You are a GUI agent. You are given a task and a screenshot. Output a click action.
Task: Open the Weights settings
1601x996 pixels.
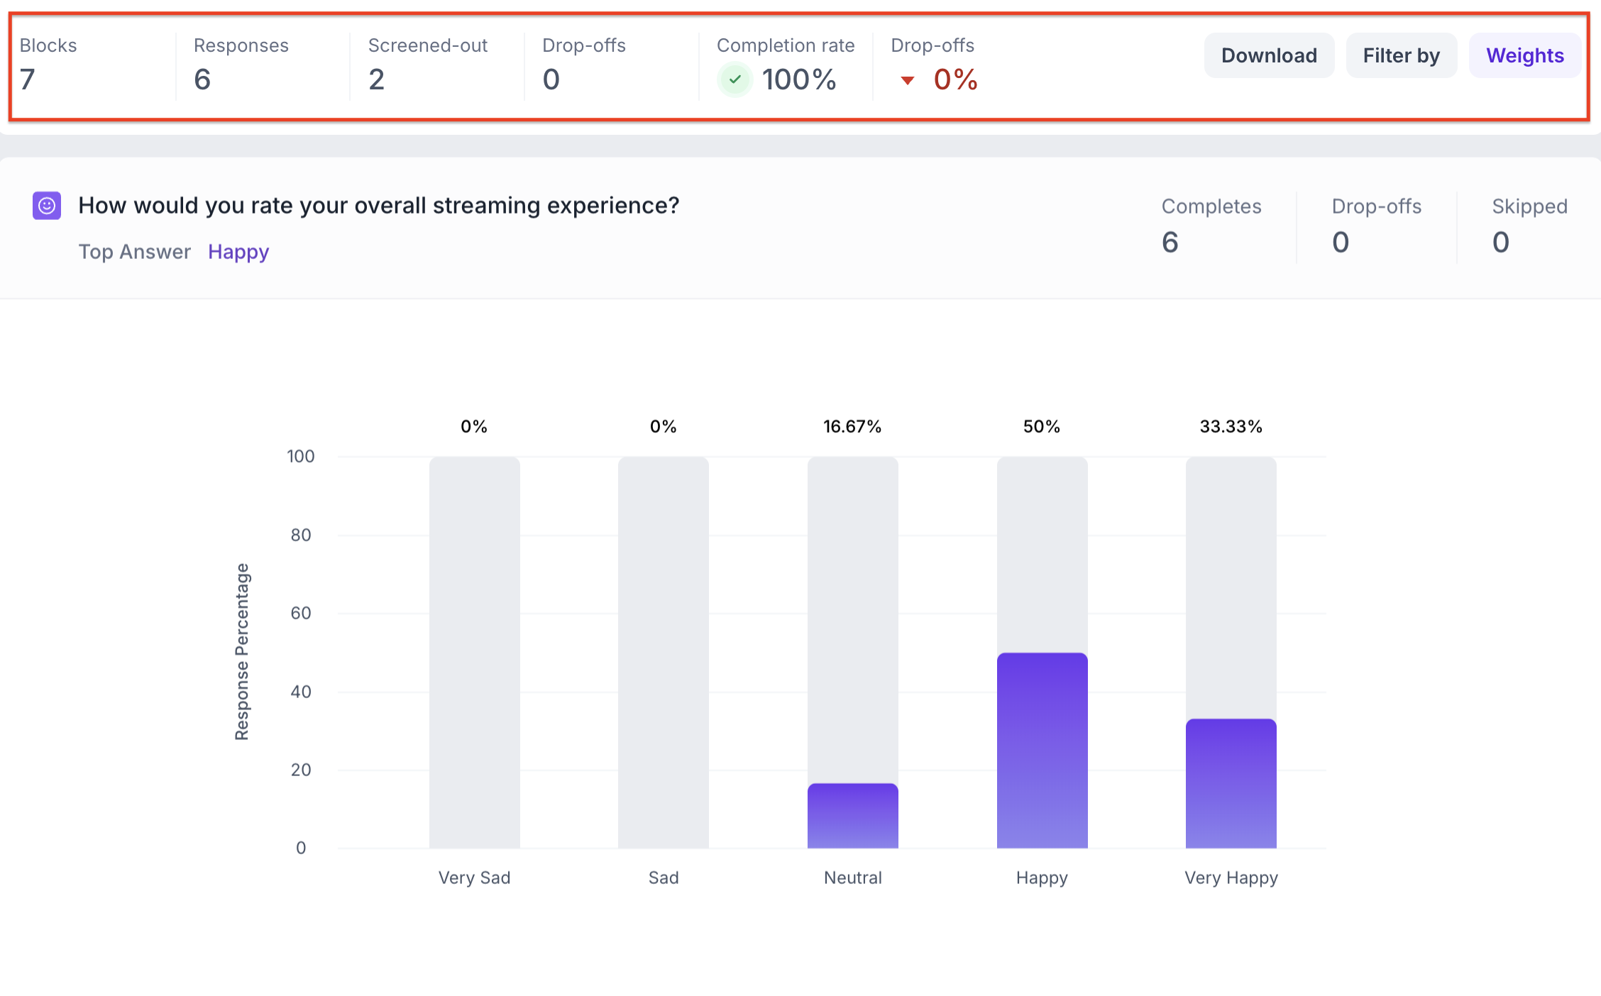(x=1524, y=55)
